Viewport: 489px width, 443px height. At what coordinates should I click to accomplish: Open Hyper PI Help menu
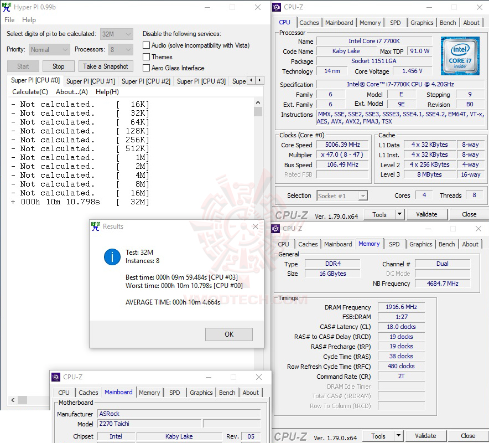pyautogui.click(x=29, y=20)
